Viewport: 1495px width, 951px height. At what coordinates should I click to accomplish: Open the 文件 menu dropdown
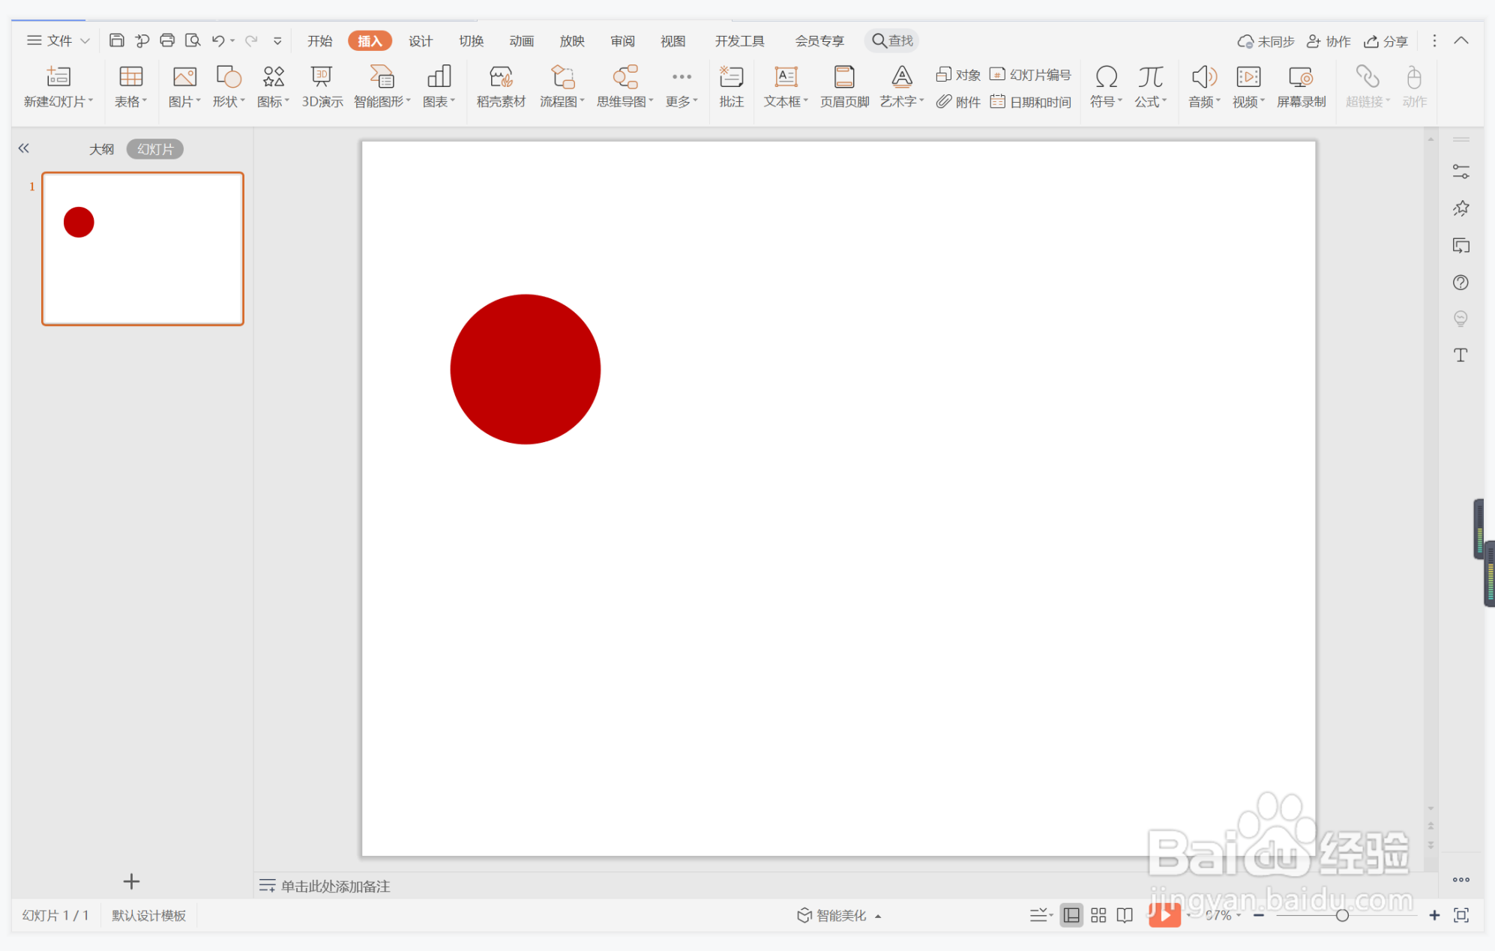pos(58,40)
